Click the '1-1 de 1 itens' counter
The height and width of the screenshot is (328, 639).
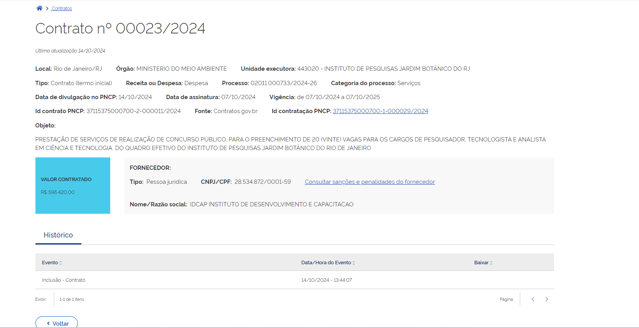[x=72, y=299]
